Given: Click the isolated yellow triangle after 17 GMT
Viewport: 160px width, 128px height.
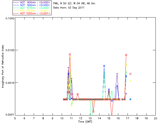Looking at the screenshot, I should coord(130,81).
